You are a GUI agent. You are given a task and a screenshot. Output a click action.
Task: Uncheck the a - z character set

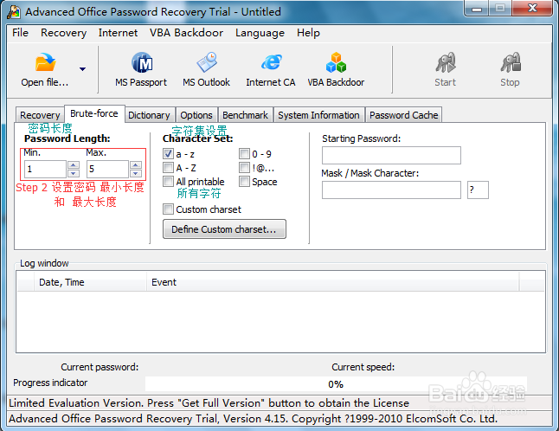[168, 154]
